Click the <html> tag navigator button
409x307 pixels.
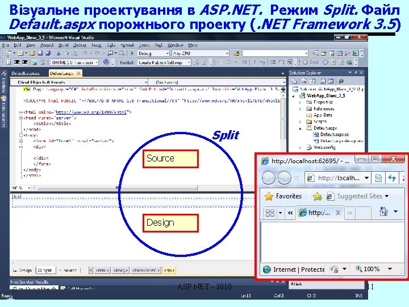pyautogui.click(x=102, y=271)
